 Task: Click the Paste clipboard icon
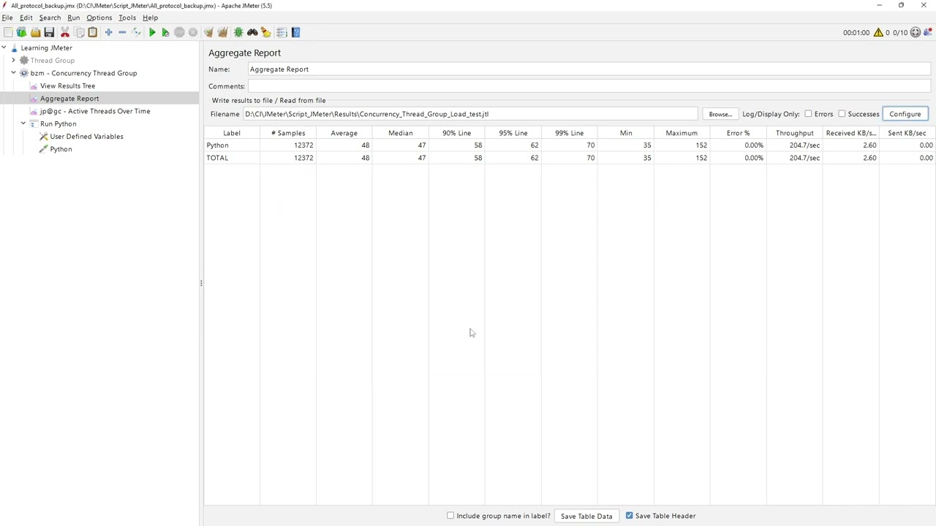[x=93, y=32]
